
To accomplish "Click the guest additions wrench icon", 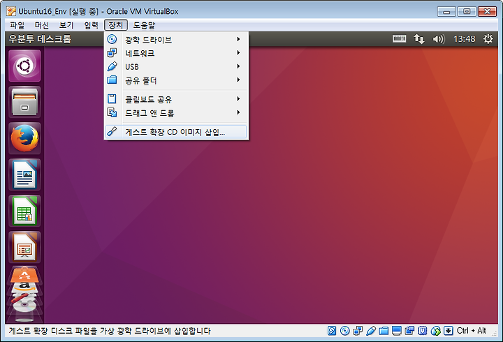I will [112, 131].
